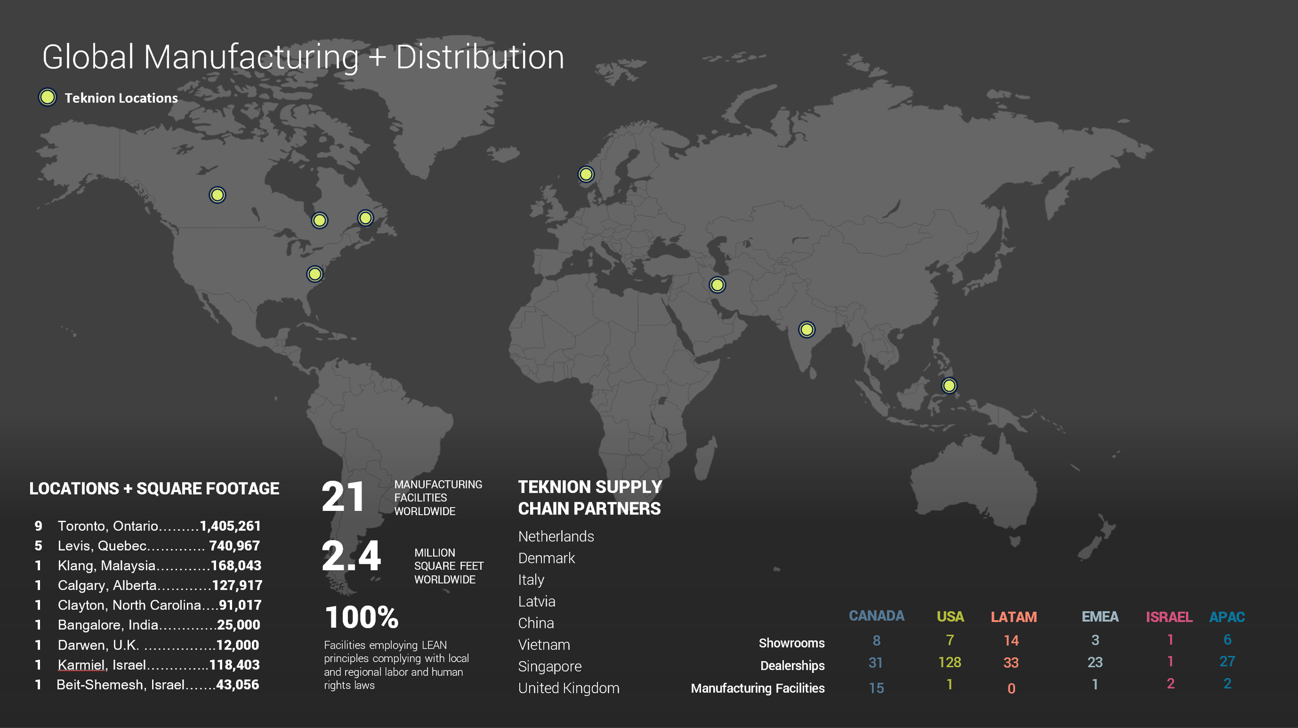Click the marker over North Carolina

coord(315,274)
